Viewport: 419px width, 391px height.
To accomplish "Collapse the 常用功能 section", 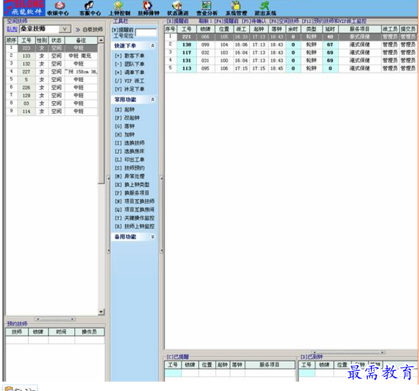I will pyautogui.click(x=153, y=100).
